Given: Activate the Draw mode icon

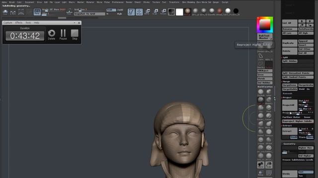Looking at the screenshot, I should [139, 12].
